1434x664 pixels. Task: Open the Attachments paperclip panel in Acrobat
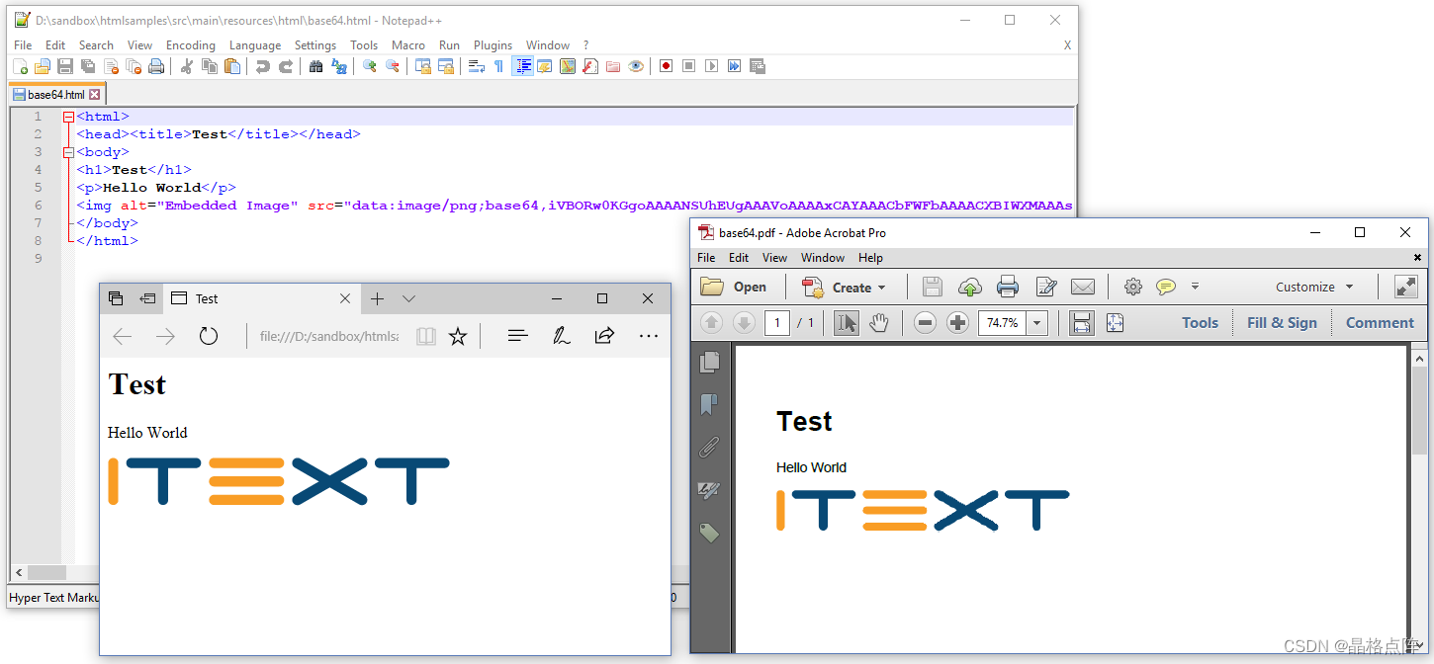pyautogui.click(x=709, y=448)
